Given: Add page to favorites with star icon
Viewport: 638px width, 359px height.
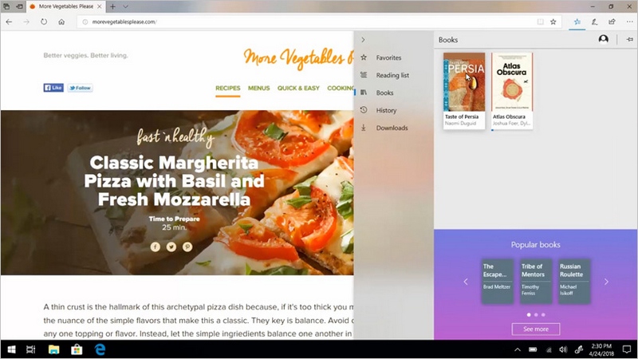Looking at the screenshot, I should click(553, 22).
